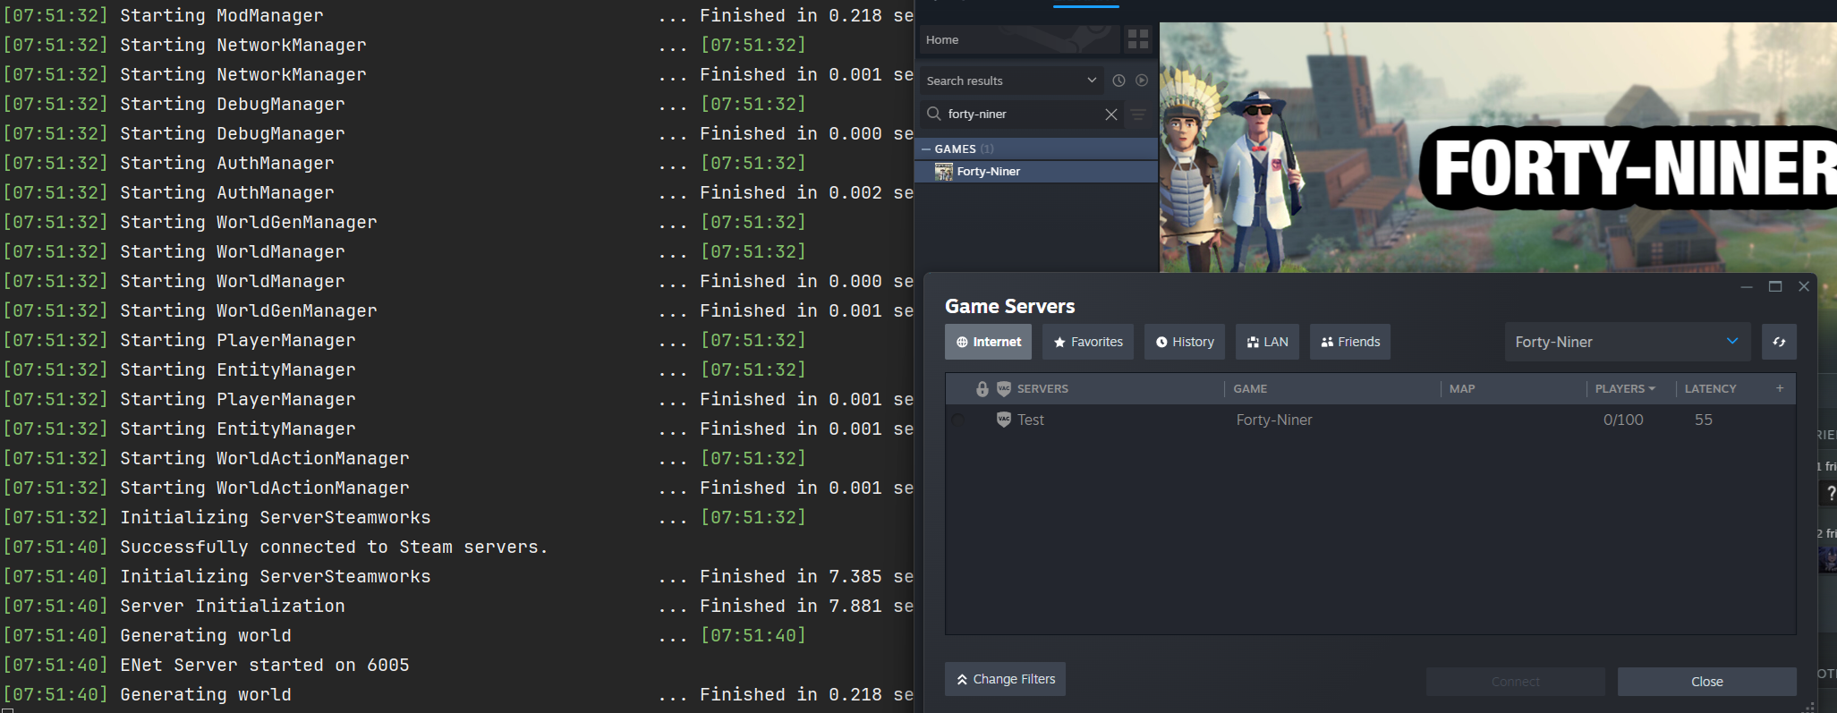Click 'Successfully connected to Steam servers.' log line
1837x713 pixels.
click(x=334, y=547)
